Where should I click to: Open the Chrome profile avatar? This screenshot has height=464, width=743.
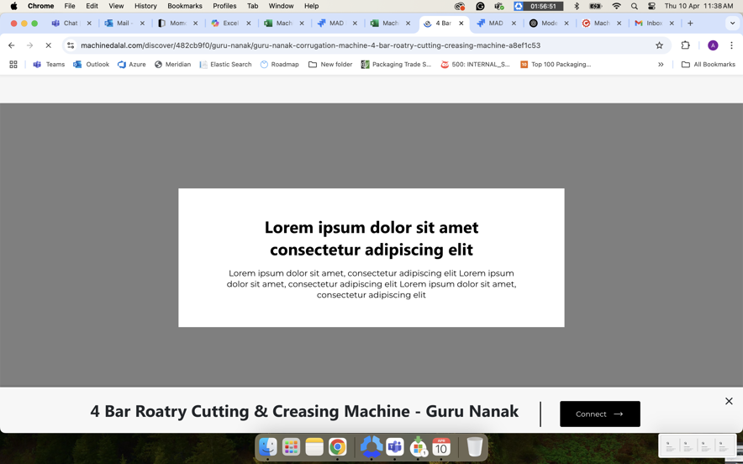pyautogui.click(x=713, y=45)
